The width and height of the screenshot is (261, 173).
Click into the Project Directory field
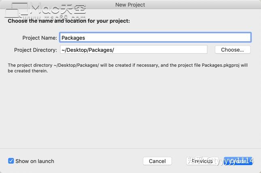point(133,50)
